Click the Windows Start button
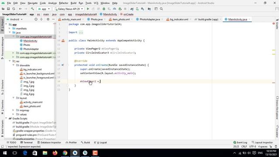The image size is (279, 157). coord(5,153)
